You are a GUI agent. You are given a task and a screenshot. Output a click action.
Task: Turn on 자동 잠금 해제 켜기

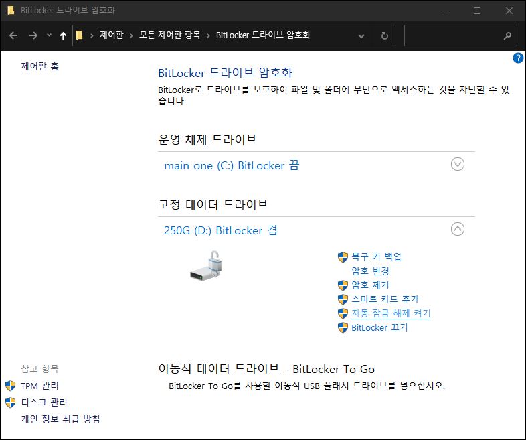coord(391,313)
